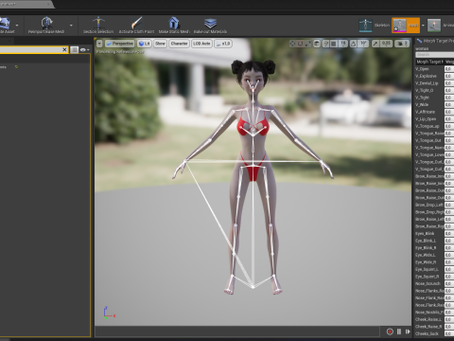454x341 pixels.
Task: Toggle rotation snapping angle icon
Action: [x=353, y=44]
